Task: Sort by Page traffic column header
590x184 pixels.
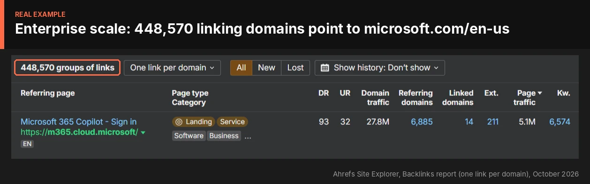Action: click(x=528, y=98)
